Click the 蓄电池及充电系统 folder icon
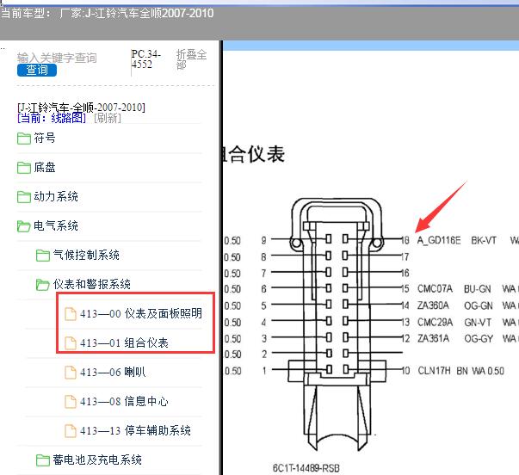 (x=43, y=460)
